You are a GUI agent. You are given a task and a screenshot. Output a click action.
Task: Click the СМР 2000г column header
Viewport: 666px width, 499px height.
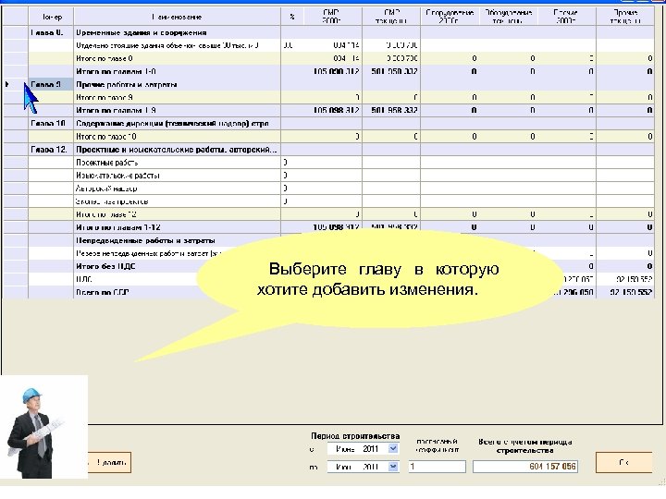333,17
